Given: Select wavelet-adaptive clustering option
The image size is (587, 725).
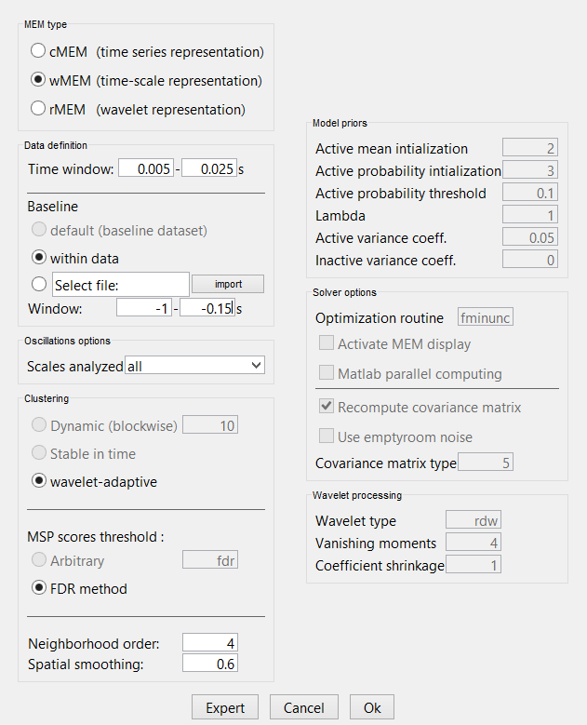Looking at the screenshot, I should point(39,481).
